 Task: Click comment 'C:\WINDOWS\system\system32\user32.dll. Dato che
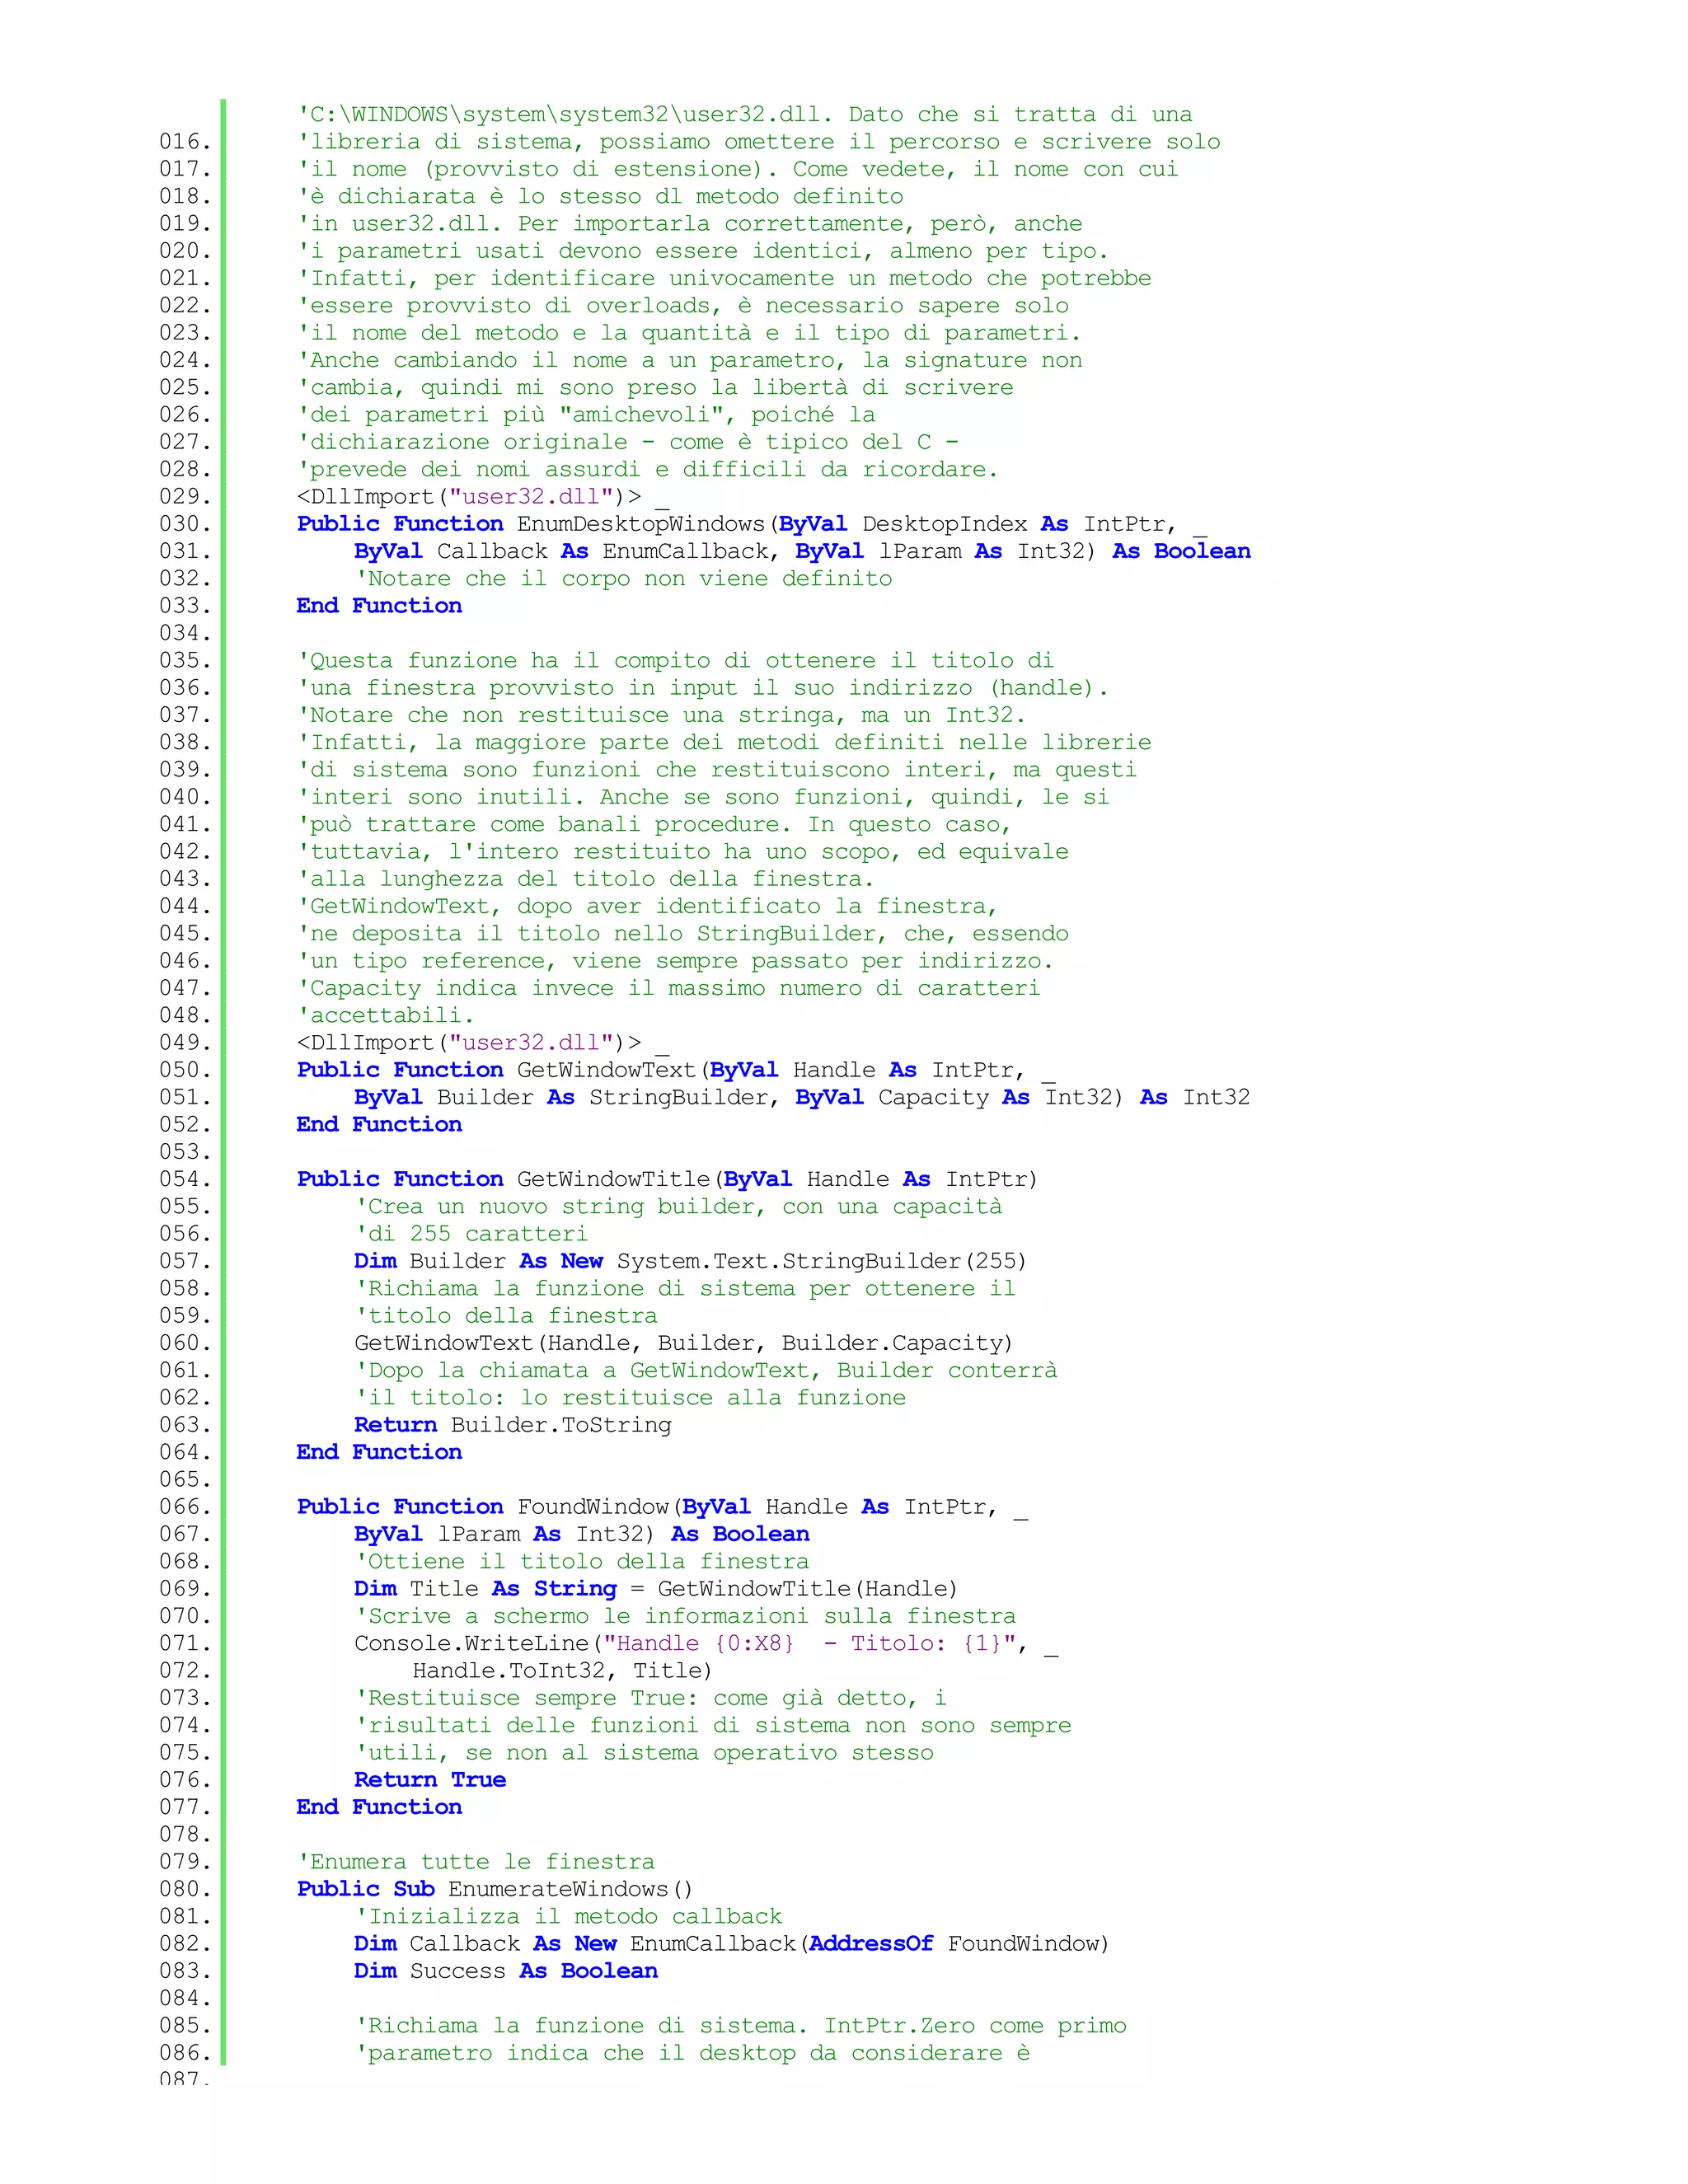click(x=745, y=115)
